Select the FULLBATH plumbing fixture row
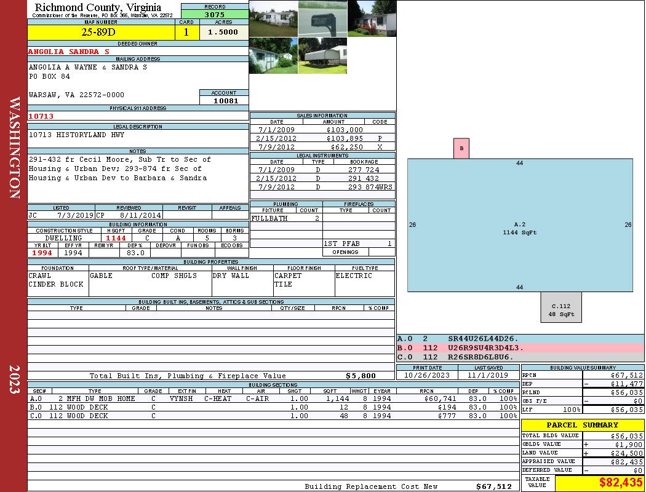The image size is (646, 492). click(x=285, y=218)
